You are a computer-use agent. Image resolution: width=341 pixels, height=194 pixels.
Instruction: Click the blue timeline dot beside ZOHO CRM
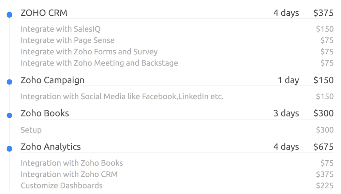click(10, 15)
